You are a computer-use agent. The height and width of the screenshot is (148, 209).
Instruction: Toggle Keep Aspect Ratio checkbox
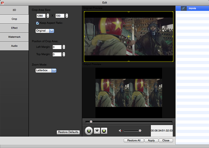click(38, 23)
